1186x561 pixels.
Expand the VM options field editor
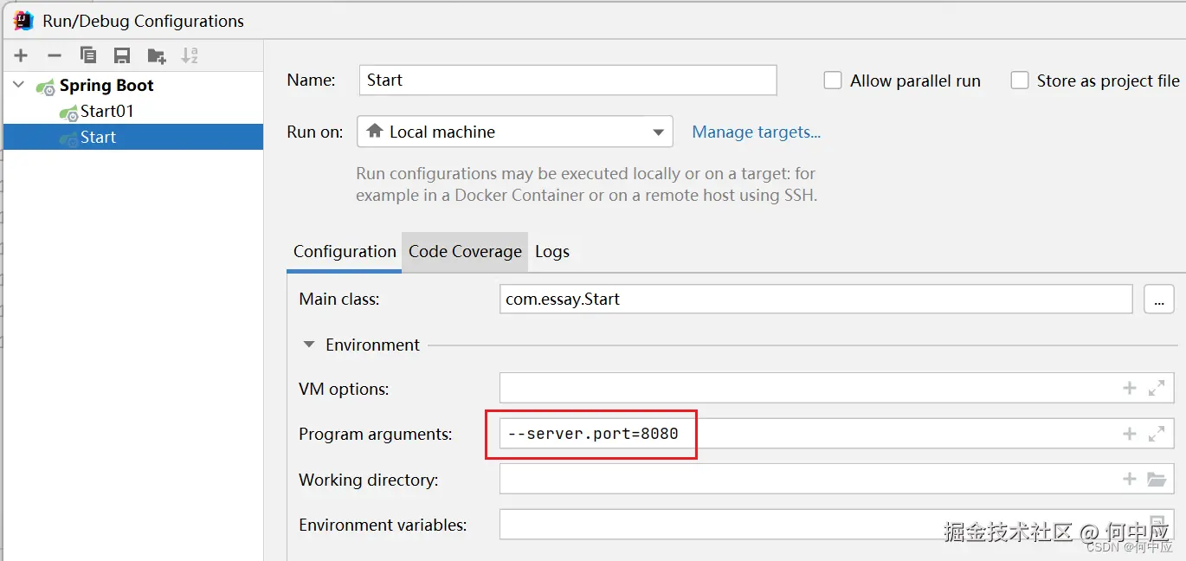(x=1156, y=389)
